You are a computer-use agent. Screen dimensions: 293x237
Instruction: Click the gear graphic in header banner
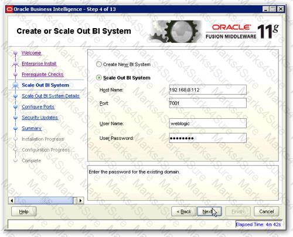tap(175, 32)
